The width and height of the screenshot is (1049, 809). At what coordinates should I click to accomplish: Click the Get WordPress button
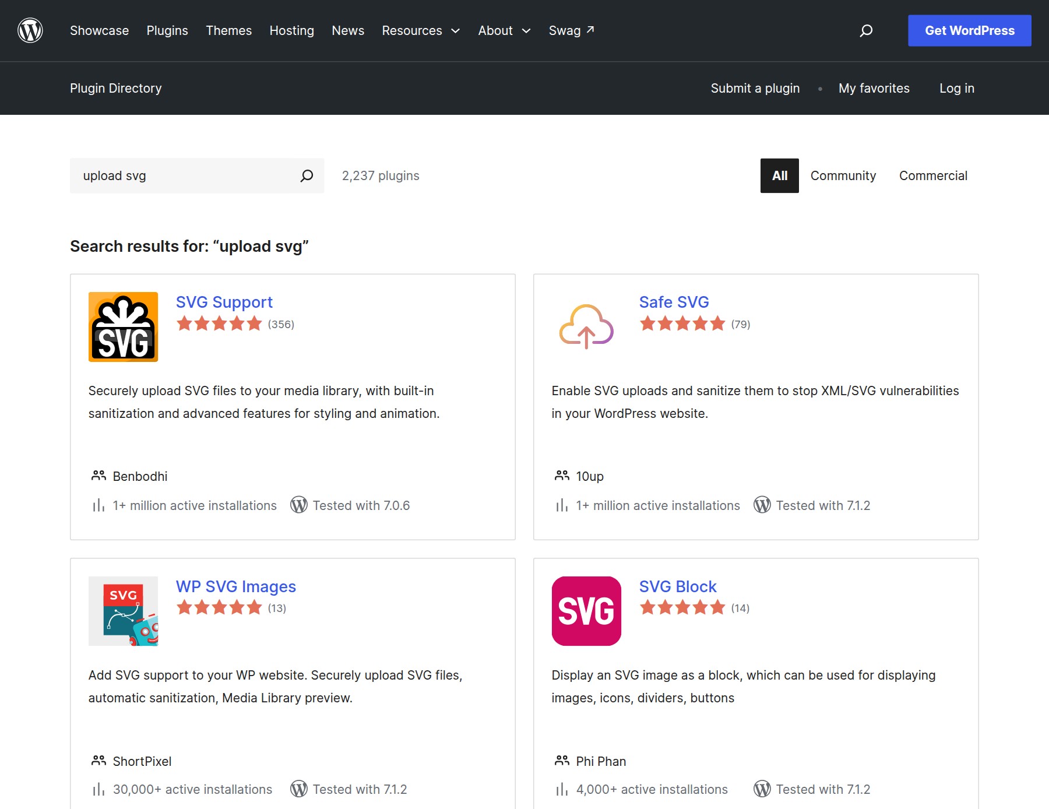coord(969,30)
